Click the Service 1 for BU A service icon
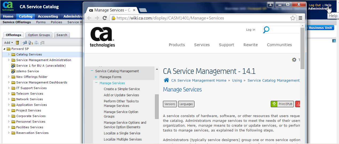Image resolution: width=339 pixels, height=144 pixels. 13,66
